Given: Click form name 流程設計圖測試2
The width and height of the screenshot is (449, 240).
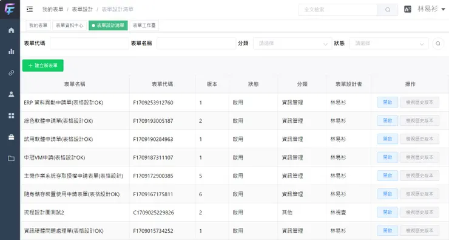Looking at the screenshot, I should click(44, 213).
